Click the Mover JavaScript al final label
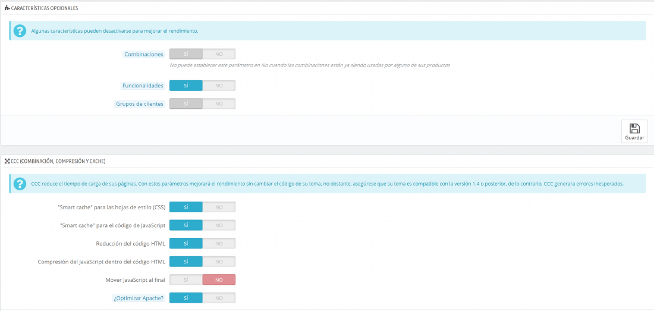Image resolution: width=654 pixels, height=311 pixels. [136, 279]
